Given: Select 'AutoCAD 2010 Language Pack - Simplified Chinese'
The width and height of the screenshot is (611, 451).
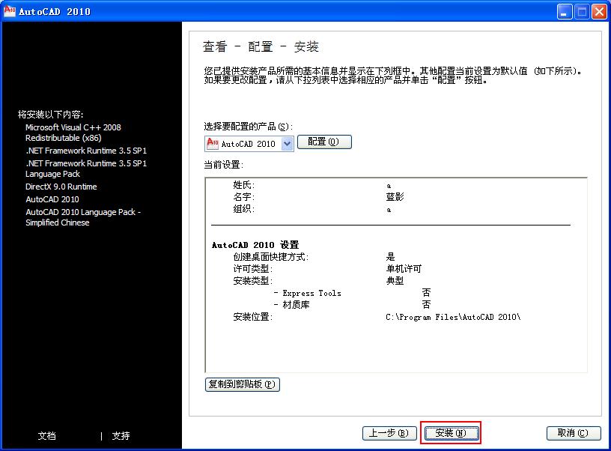Looking at the screenshot, I should (x=83, y=217).
